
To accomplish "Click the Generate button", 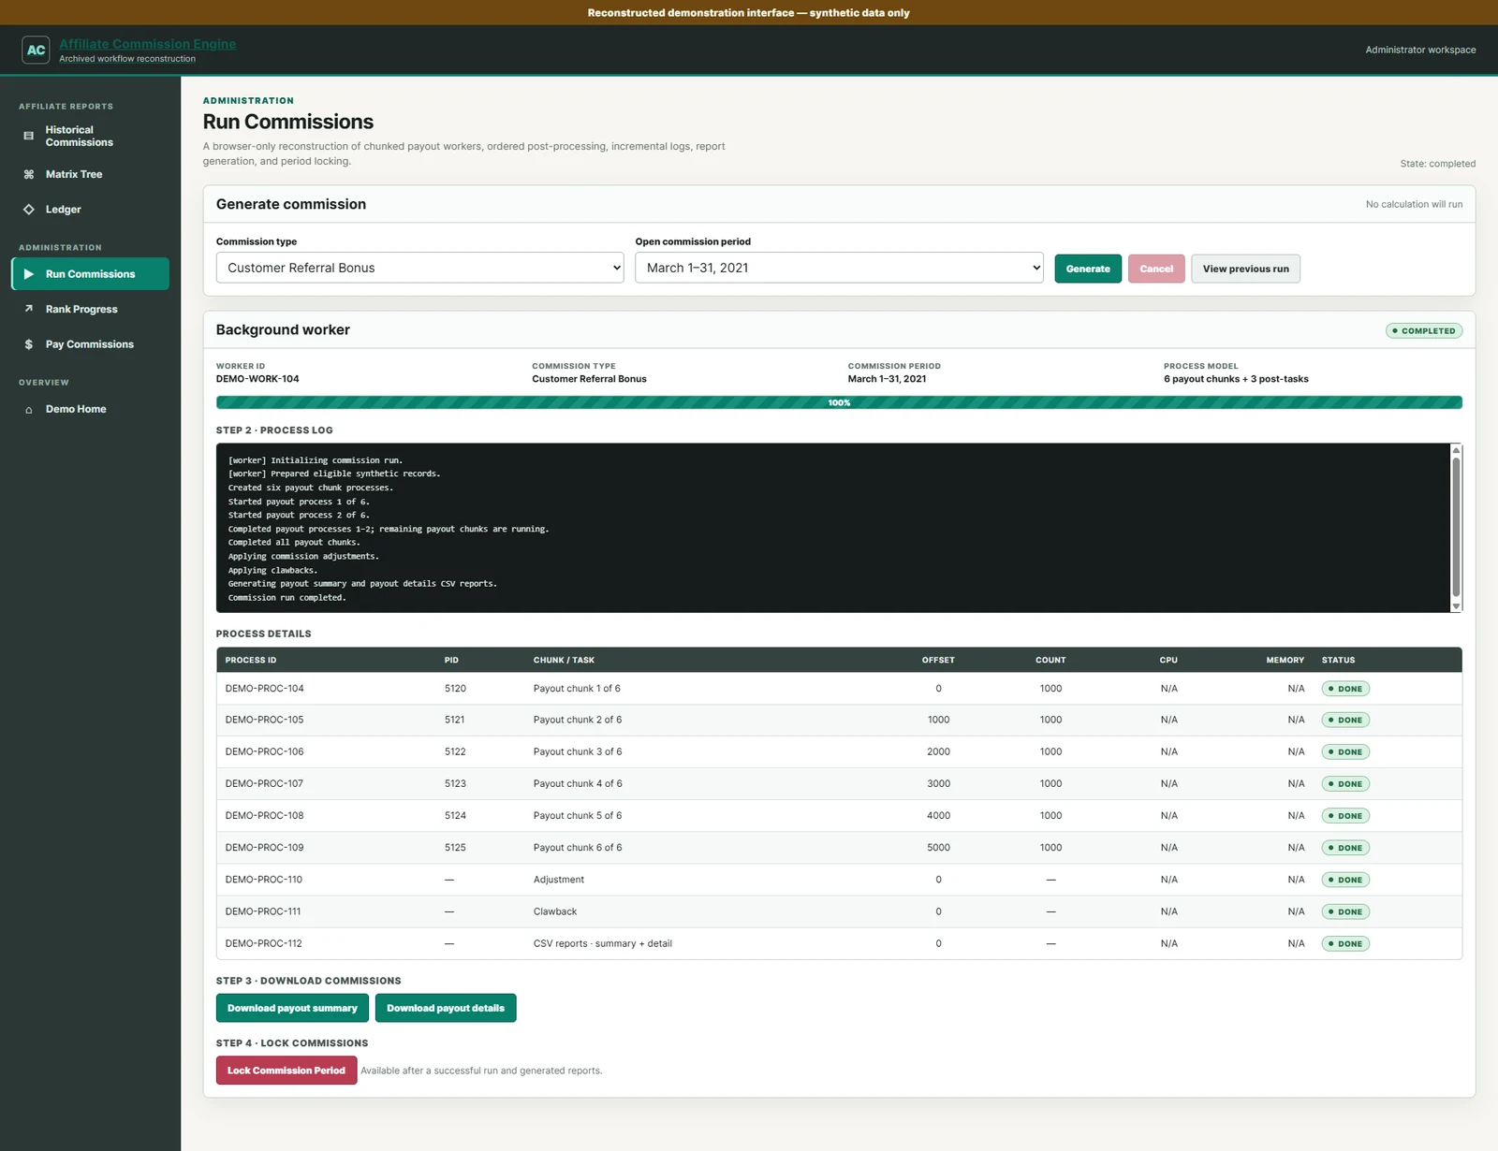I will click(x=1088, y=269).
